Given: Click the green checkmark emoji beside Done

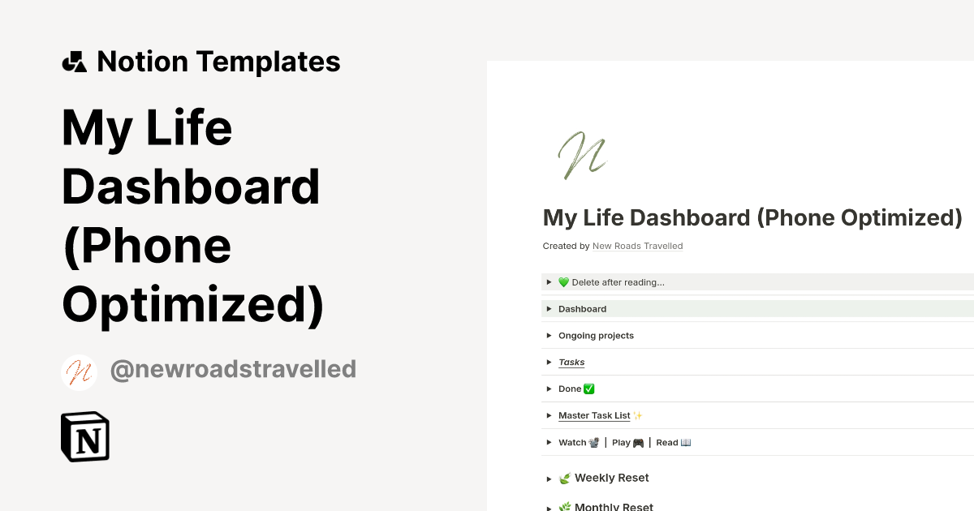Looking at the screenshot, I should [586, 389].
